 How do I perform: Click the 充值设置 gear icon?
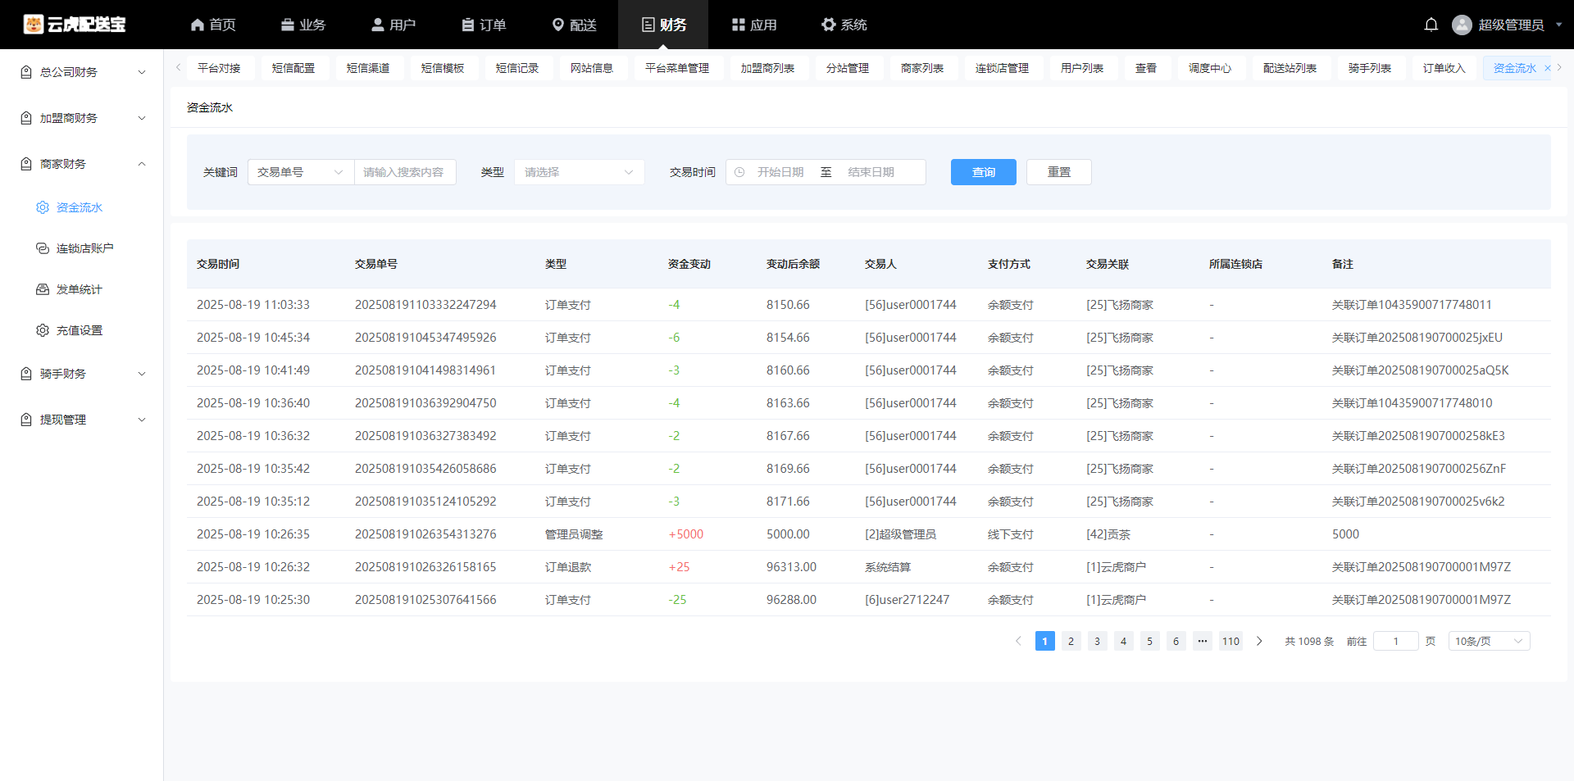[43, 330]
